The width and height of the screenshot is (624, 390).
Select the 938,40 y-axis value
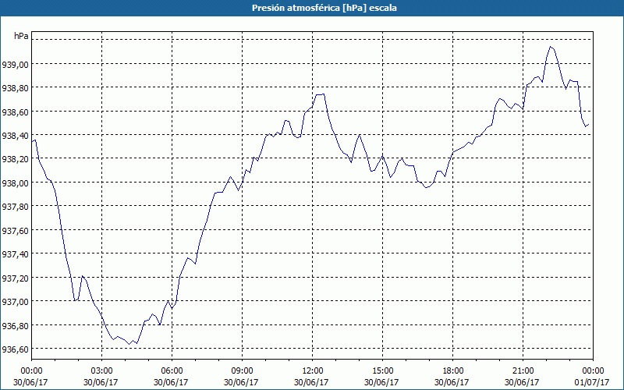[15, 136]
